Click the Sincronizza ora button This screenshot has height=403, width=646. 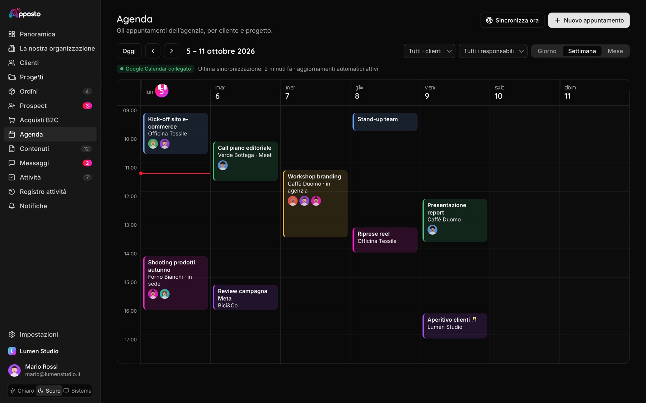512,20
